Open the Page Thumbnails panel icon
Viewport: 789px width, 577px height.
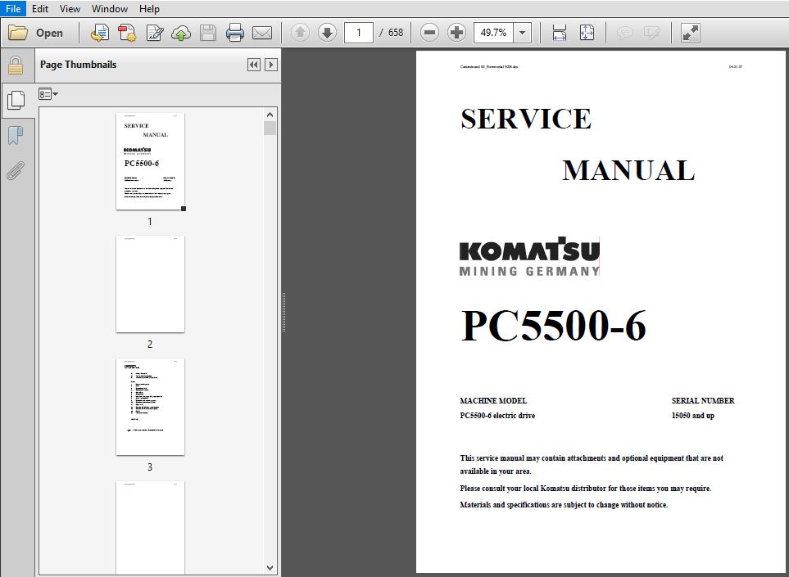16,100
